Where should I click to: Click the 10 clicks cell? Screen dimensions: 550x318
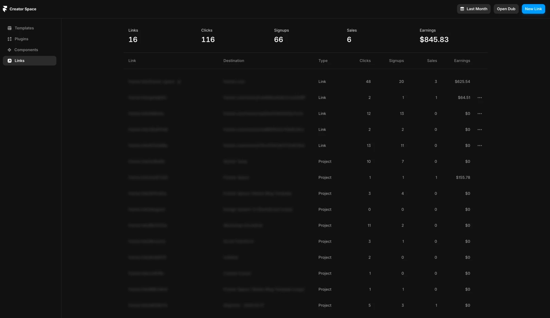[x=369, y=161]
